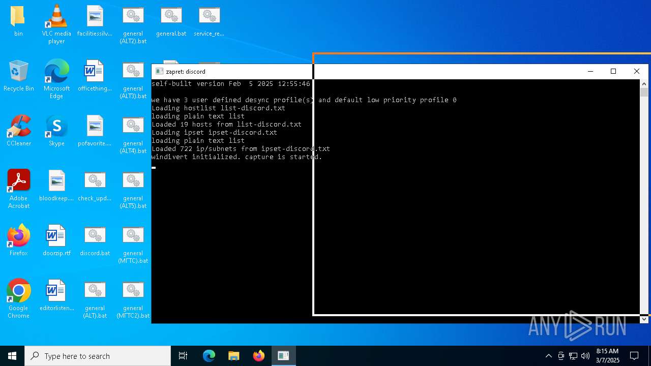Select service_re... batch file
Viewport: 651px width, 366px height.
pos(209,20)
